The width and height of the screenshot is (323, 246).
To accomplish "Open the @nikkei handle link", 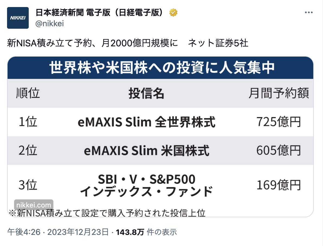I will coord(50,24).
